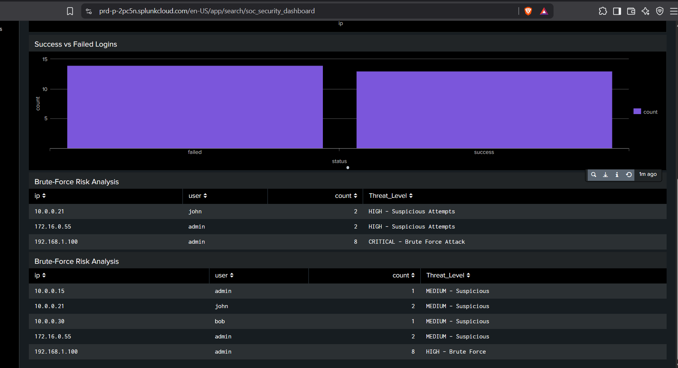Click the success logins bar
The width and height of the screenshot is (678, 368).
pyautogui.click(x=484, y=110)
